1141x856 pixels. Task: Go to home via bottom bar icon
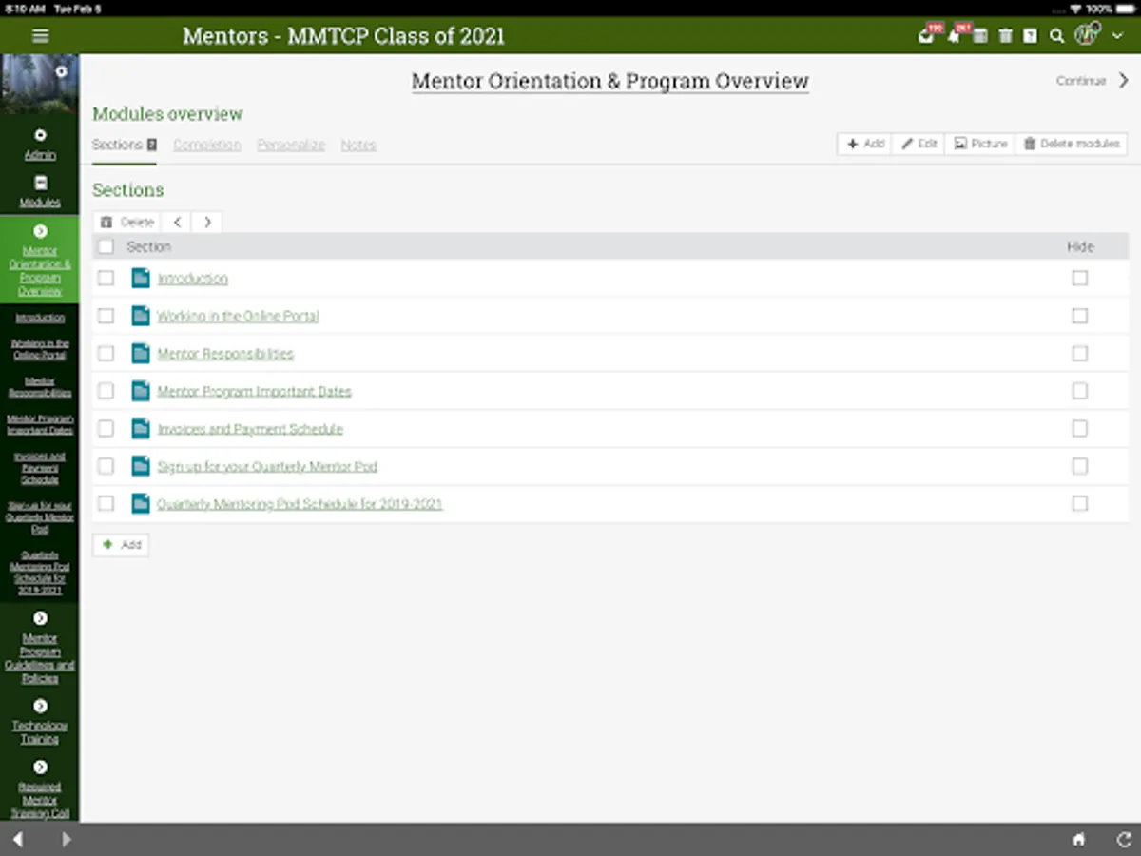coord(1078,839)
